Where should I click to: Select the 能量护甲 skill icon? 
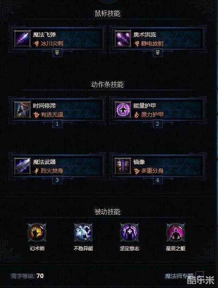[123, 110]
